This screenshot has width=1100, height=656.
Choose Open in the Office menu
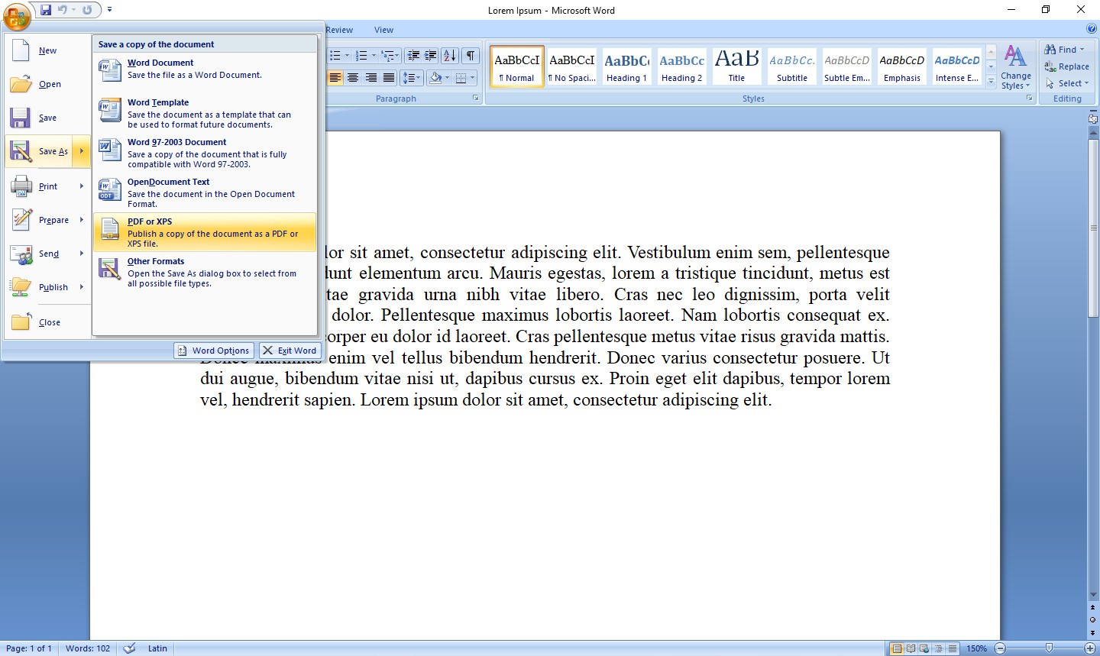coord(47,84)
